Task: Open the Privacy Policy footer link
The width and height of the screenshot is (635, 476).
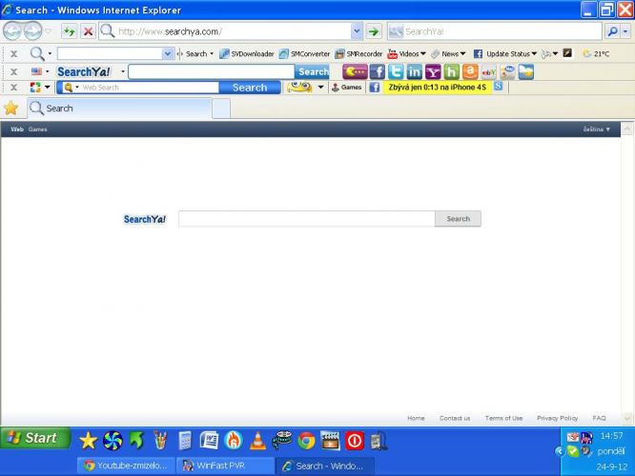Action: (x=557, y=418)
